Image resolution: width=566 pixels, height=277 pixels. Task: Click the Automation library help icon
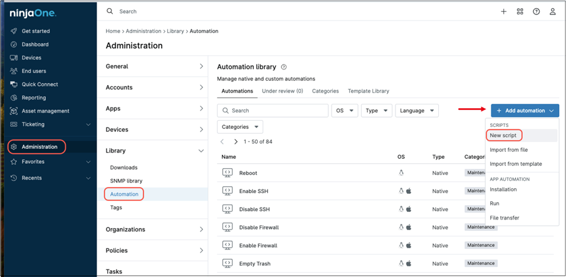[284, 67]
